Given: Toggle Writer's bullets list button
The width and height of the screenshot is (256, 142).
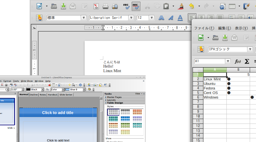Looking at the screenshot, I should coord(241,17).
